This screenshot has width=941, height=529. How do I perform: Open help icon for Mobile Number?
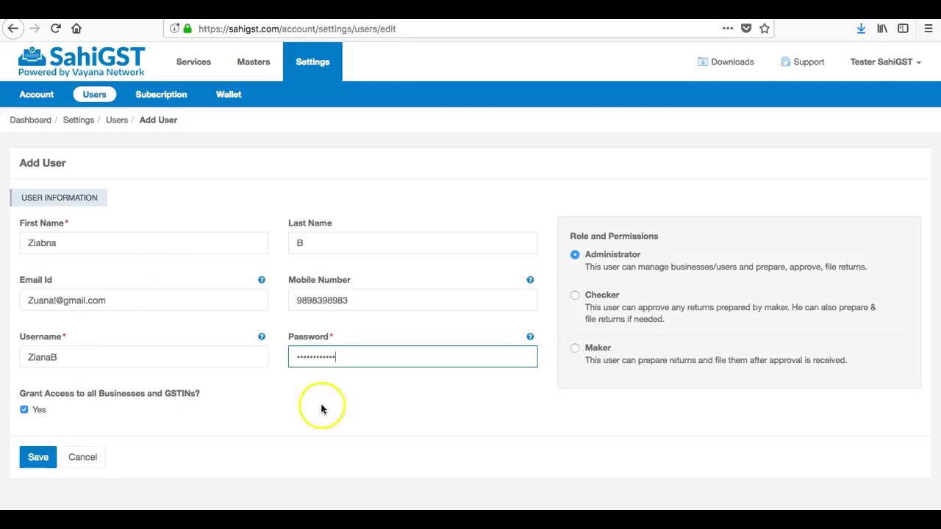[x=530, y=280]
